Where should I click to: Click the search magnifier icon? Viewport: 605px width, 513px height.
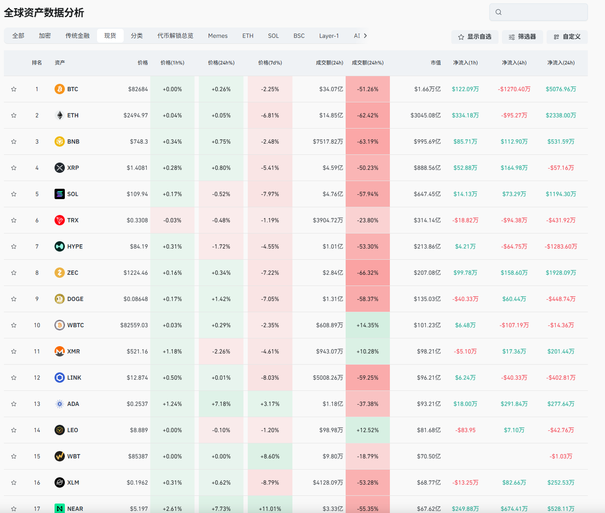[499, 12]
